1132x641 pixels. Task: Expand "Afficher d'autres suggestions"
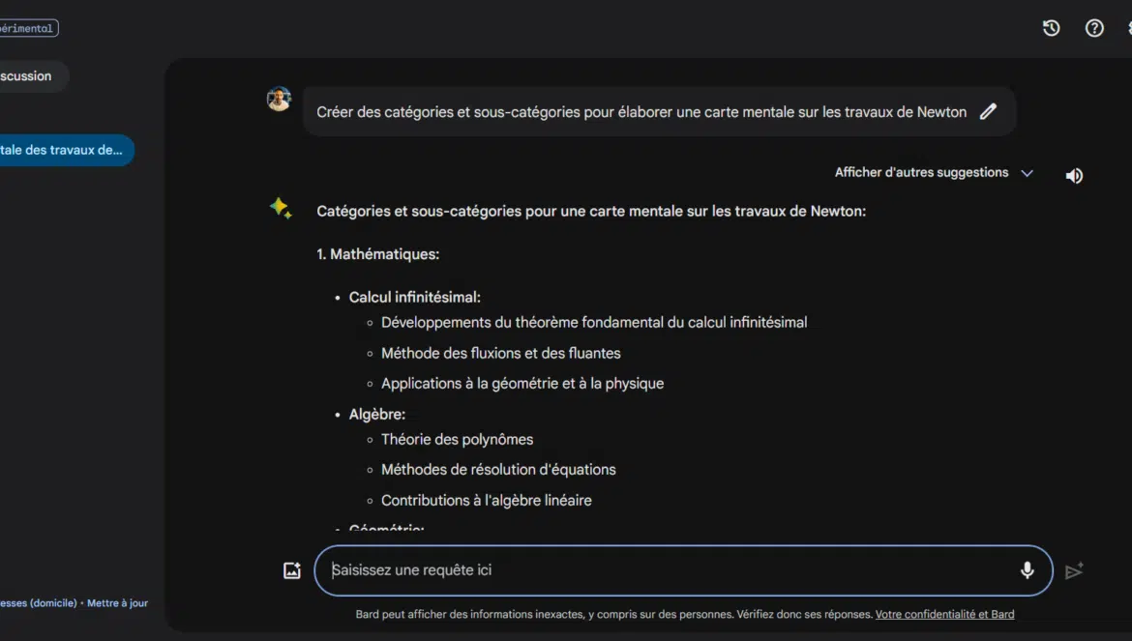click(921, 173)
